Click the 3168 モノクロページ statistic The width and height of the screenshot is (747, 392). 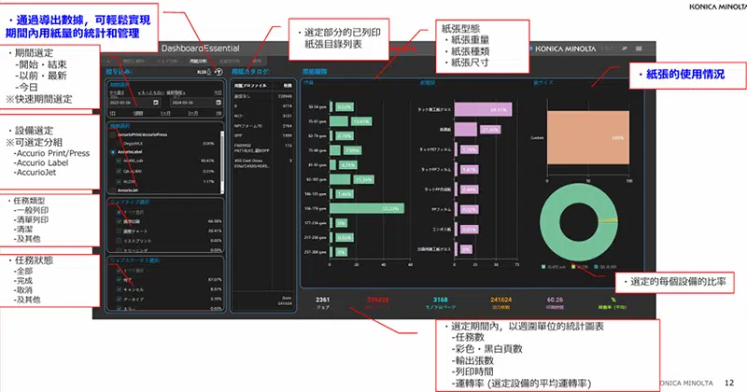coord(440,303)
